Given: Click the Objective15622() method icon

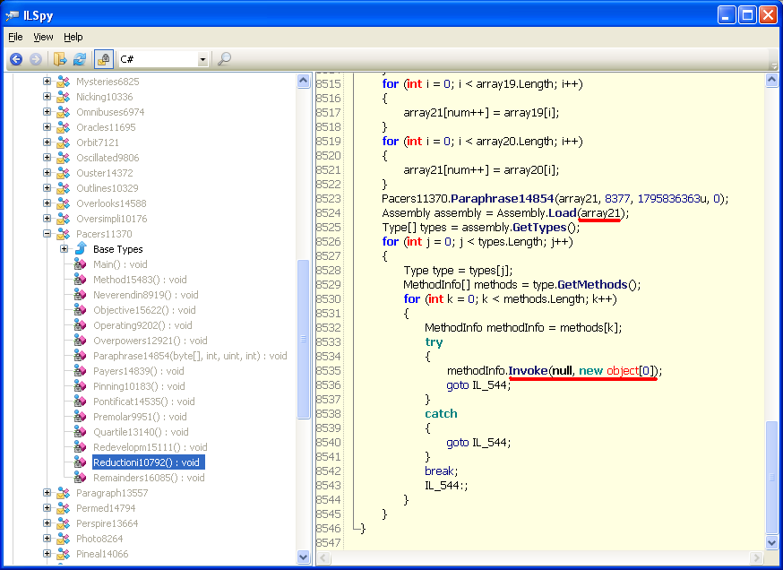Looking at the screenshot, I should coord(81,310).
